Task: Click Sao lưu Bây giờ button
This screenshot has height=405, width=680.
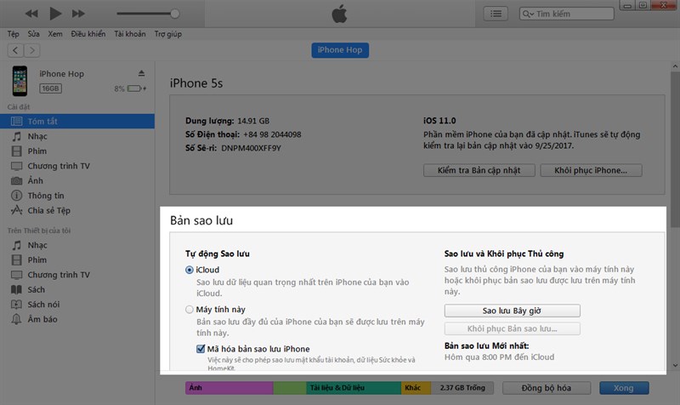Action: 512,311
